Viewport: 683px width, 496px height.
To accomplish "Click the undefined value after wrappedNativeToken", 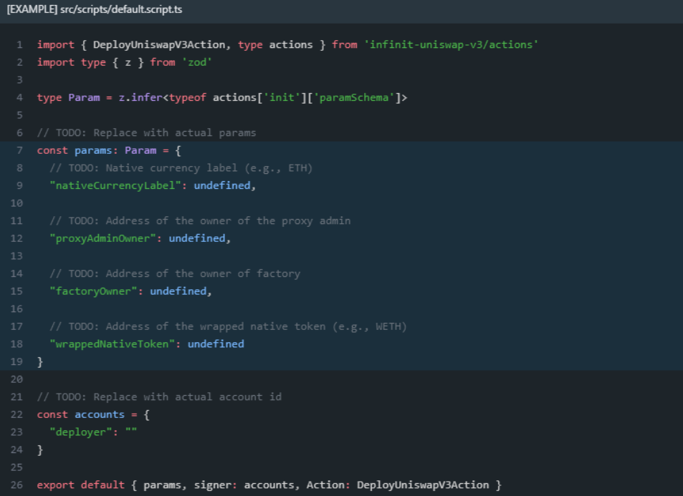I will (216, 344).
